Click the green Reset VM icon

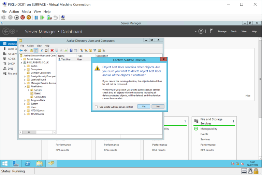[42, 17]
